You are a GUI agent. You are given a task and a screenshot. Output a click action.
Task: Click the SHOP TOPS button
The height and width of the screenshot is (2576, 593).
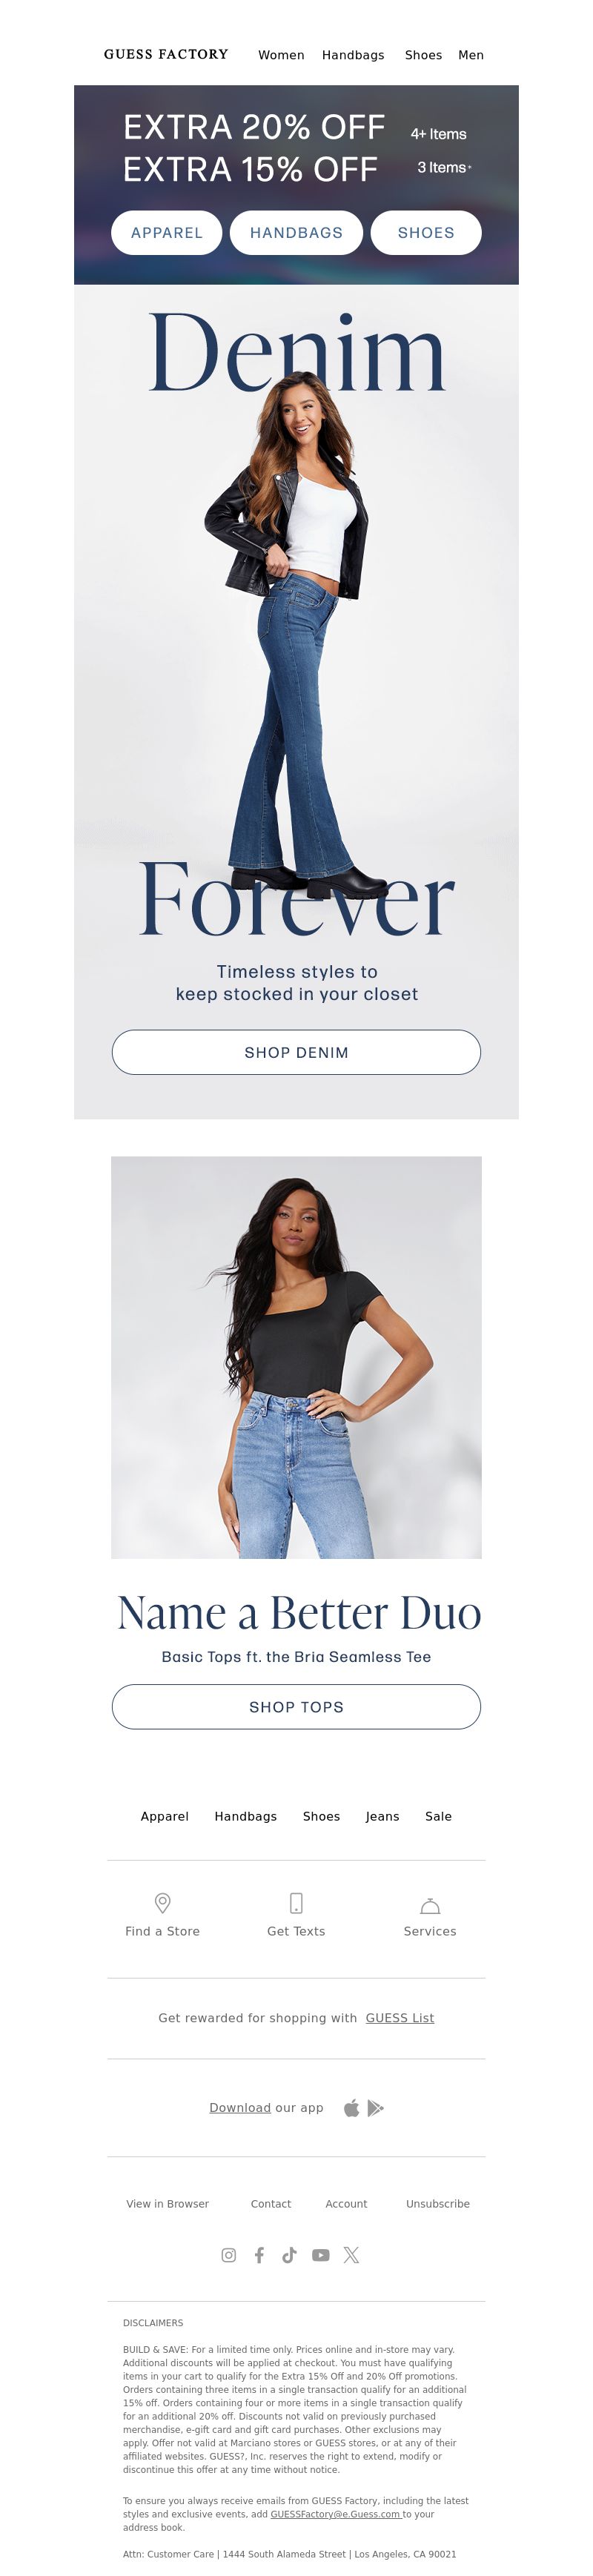pyautogui.click(x=296, y=1706)
